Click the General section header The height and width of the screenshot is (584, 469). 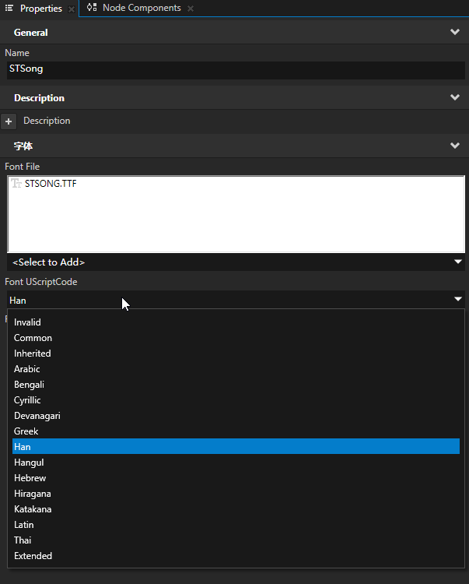pyautogui.click(x=234, y=32)
